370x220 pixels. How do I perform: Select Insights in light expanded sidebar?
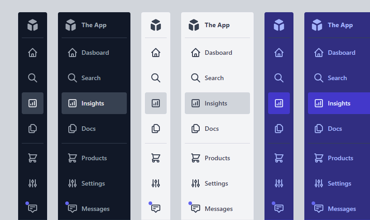pyautogui.click(x=217, y=103)
